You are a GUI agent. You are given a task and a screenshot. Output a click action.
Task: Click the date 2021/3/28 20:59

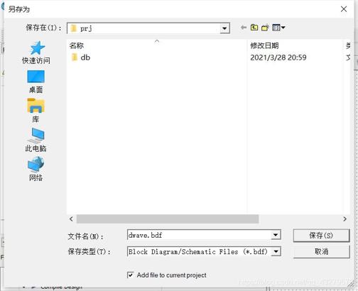(x=278, y=57)
